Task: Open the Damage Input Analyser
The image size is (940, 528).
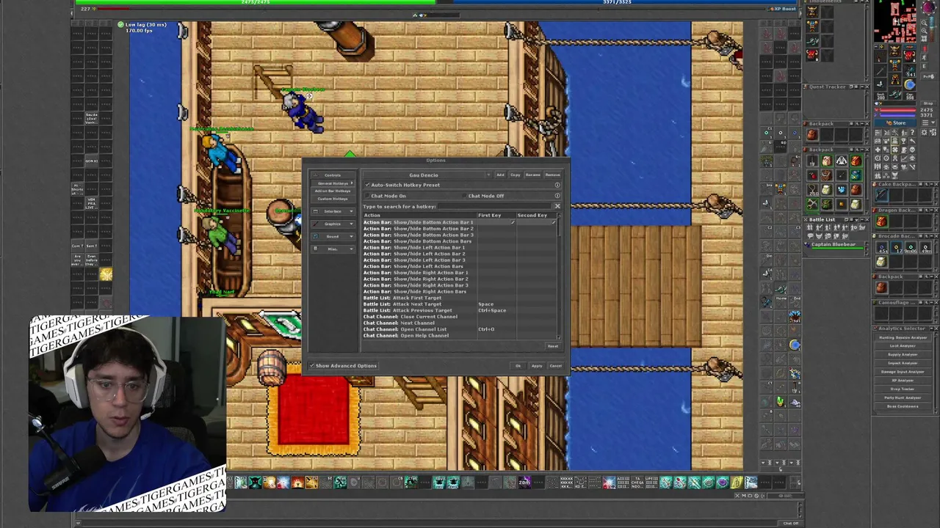Action: (x=903, y=372)
